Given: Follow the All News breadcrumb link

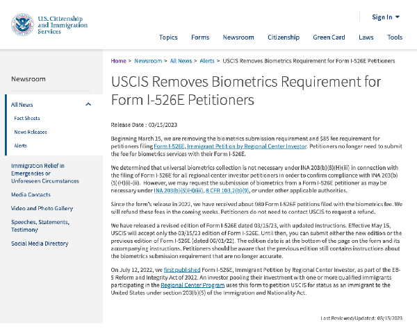Looking at the screenshot, I should [181, 61].
